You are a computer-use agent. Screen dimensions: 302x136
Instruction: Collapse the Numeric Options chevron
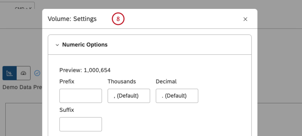[x=57, y=45]
